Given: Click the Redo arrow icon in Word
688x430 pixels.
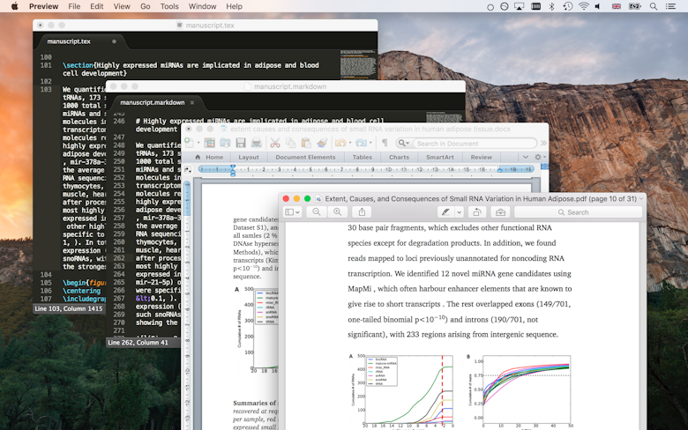Looking at the screenshot, I should [x=361, y=143].
